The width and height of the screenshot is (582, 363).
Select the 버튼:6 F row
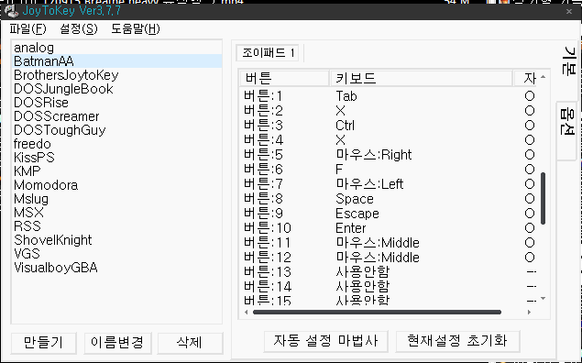[x=389, y=170]
